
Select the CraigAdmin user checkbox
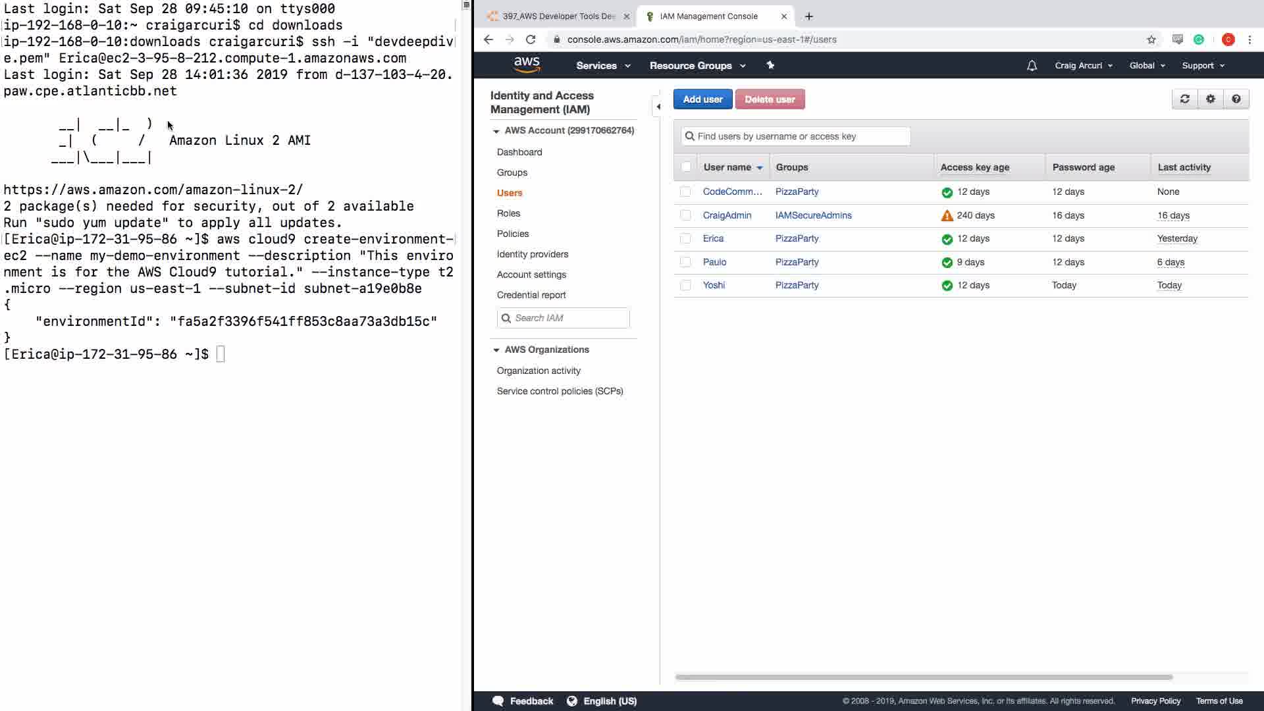pos(685,215)
